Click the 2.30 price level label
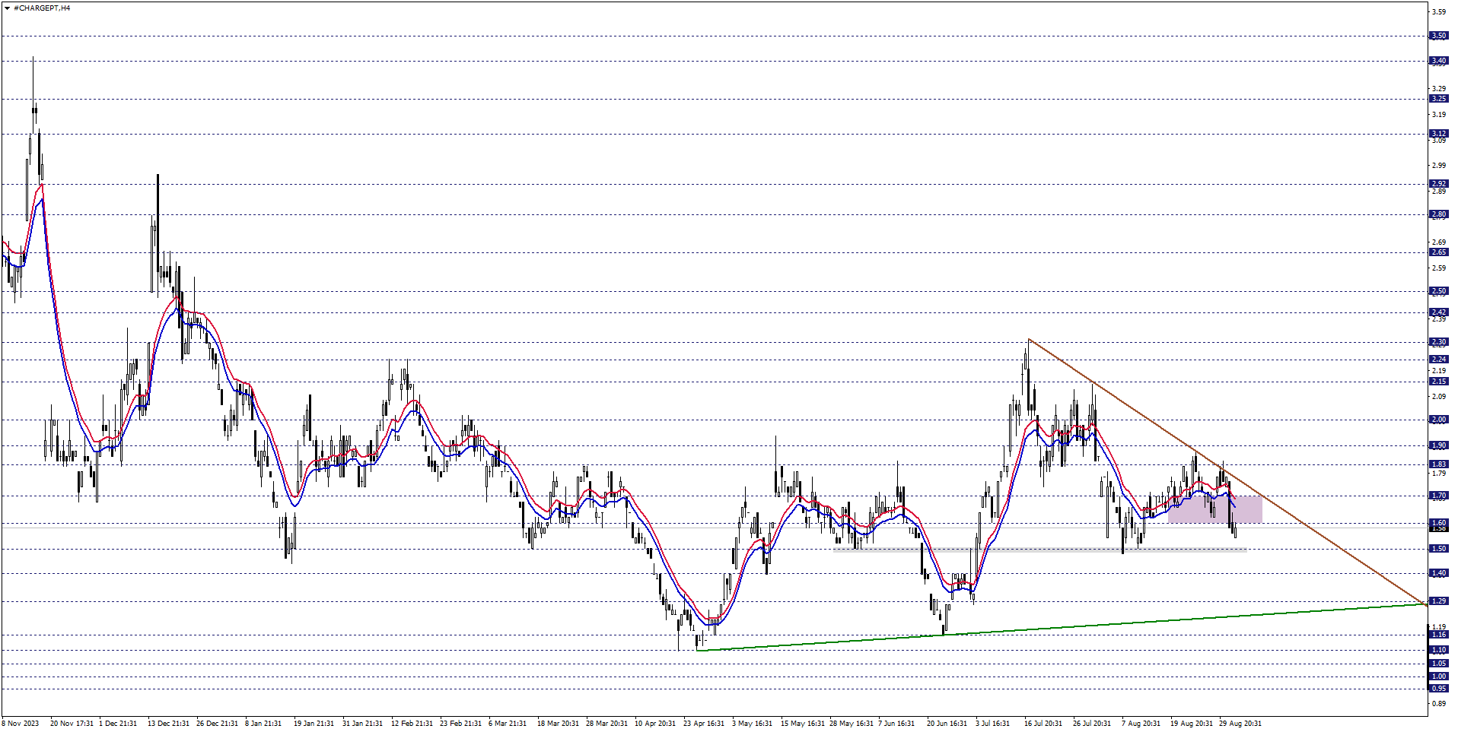 [1438, 342]
